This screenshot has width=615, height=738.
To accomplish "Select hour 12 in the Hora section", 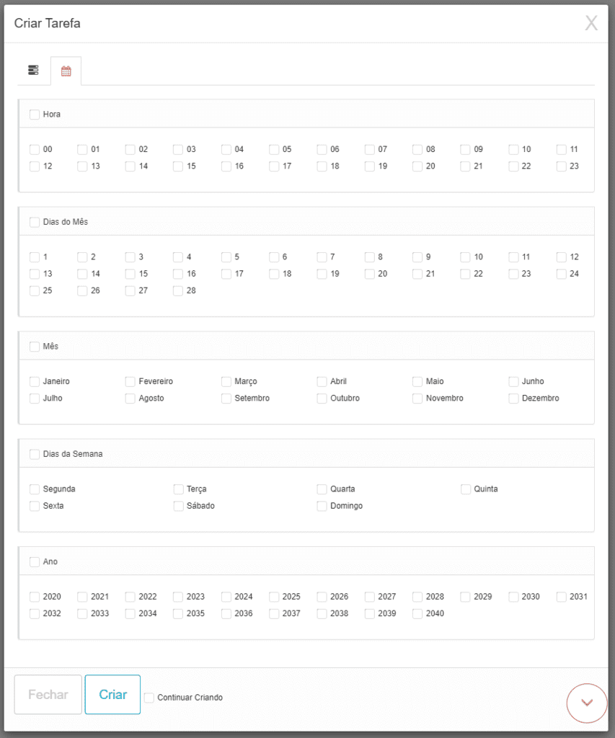I will [x=35, y=166].
